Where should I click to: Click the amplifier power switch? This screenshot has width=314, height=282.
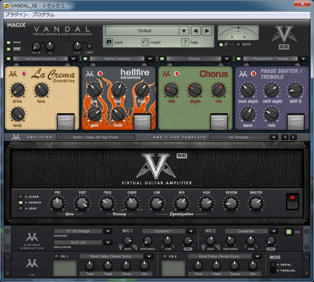(x=292, y=202)
